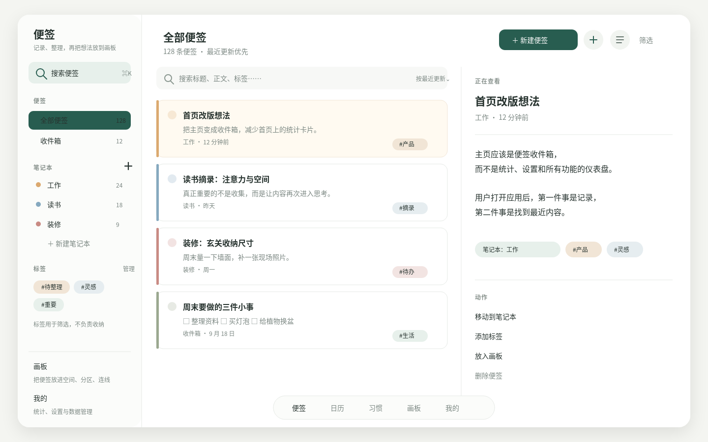Click the #摘录 tag on 读书摘录 note
Screen dimensions: 708x442
(410, 208)
